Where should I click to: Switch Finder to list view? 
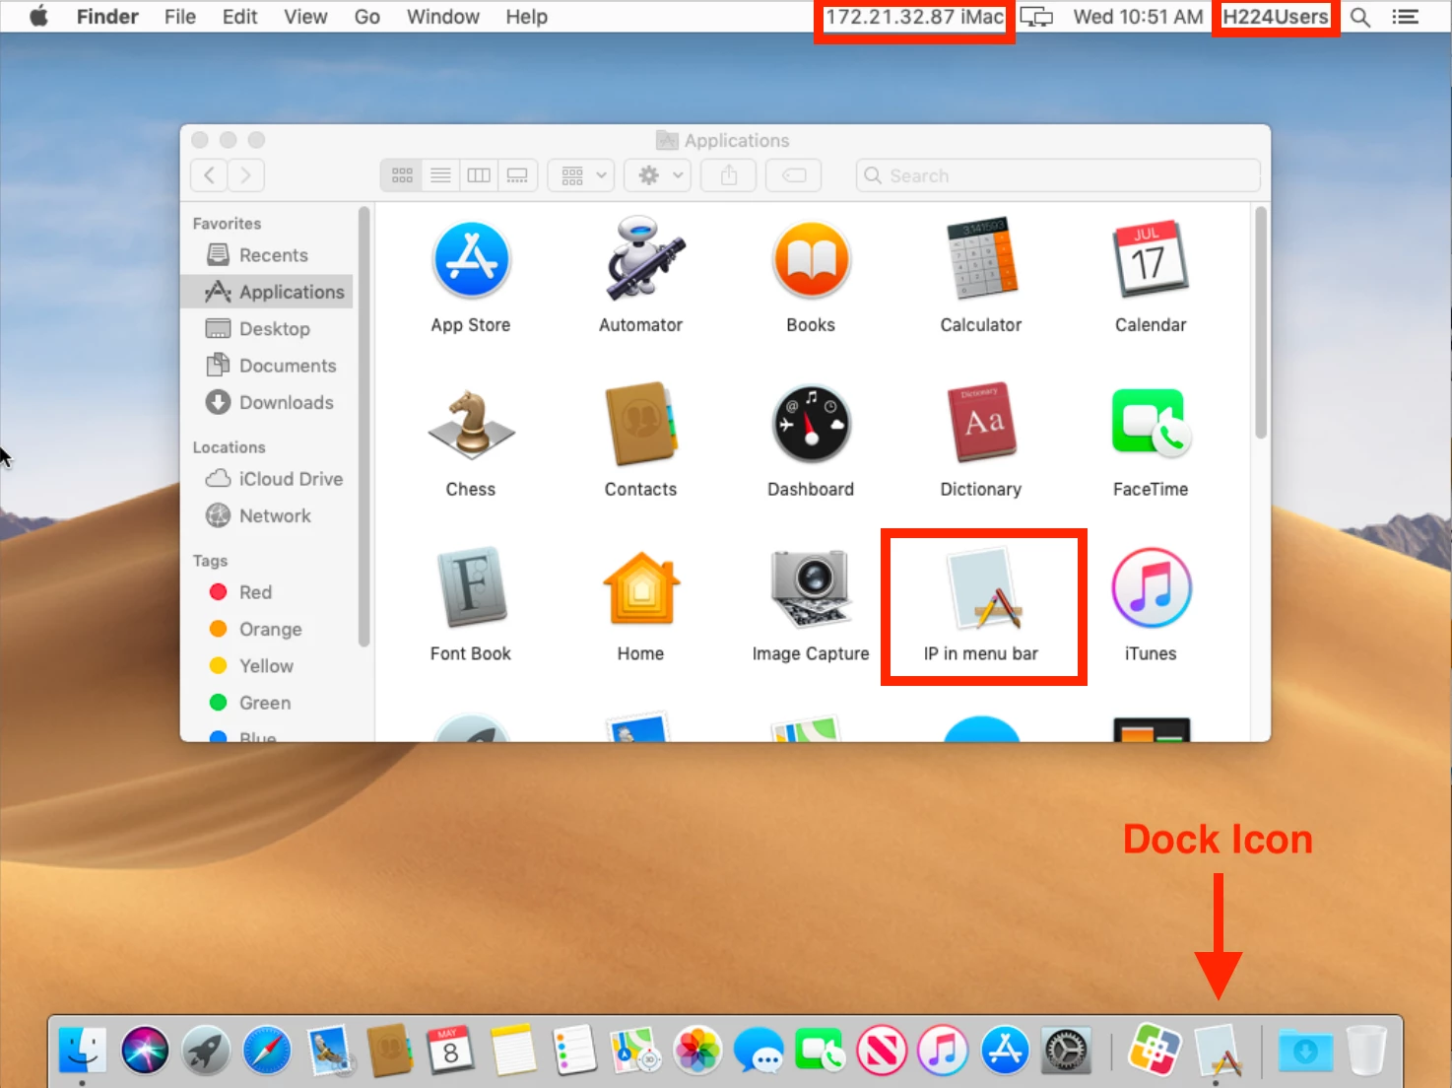(x=440, y=175)
